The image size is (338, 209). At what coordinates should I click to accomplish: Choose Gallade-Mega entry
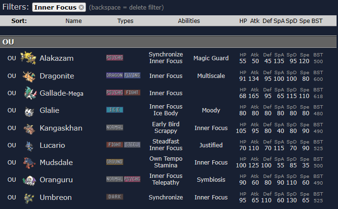[x=62, y=93]
